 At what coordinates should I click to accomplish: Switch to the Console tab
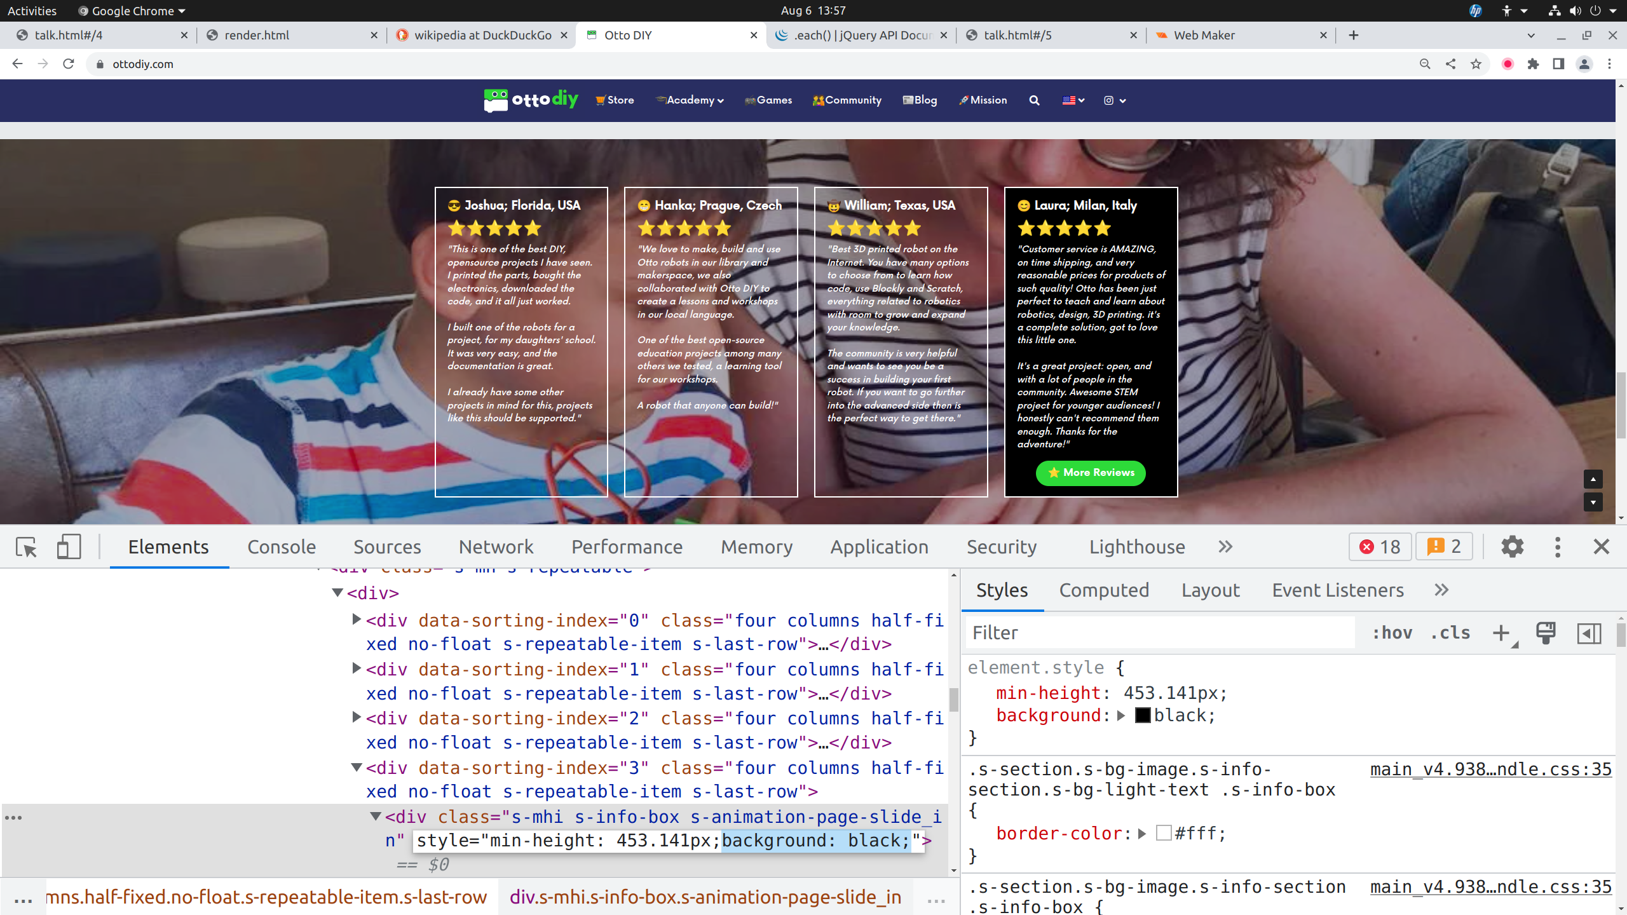(281, 547)
